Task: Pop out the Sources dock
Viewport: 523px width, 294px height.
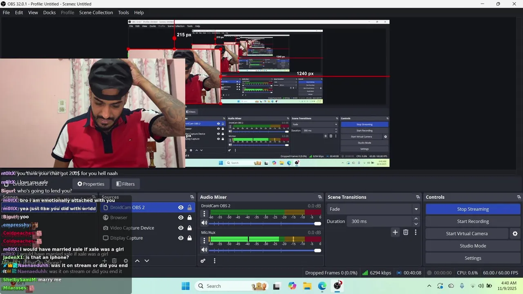Action: point(192,197)
